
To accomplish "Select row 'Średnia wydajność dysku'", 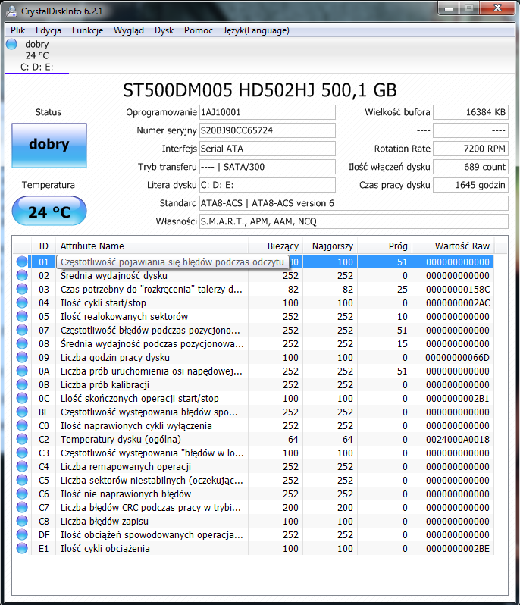I will tap(254, 276).
